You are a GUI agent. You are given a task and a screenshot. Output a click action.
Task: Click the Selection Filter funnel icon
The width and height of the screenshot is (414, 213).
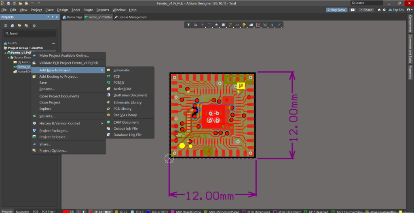click(x=188, y=25)
